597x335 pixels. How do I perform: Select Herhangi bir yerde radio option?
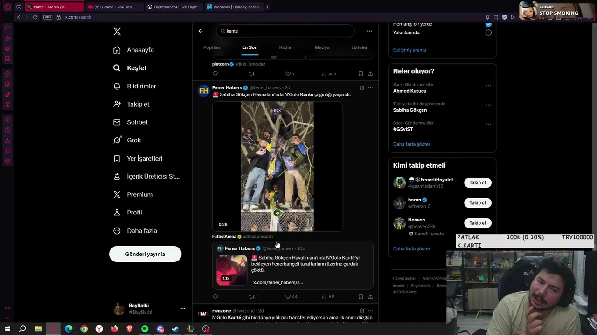click(x=488, y=24)
